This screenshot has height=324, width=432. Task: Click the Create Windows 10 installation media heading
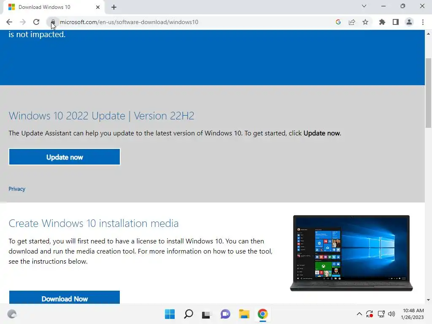(93, 223)
